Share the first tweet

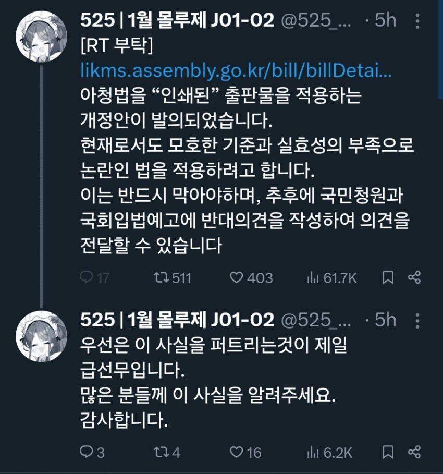414,277
